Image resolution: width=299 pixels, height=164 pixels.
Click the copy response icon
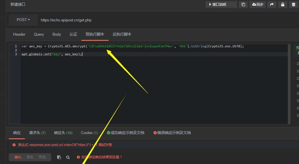click(59, 157)
